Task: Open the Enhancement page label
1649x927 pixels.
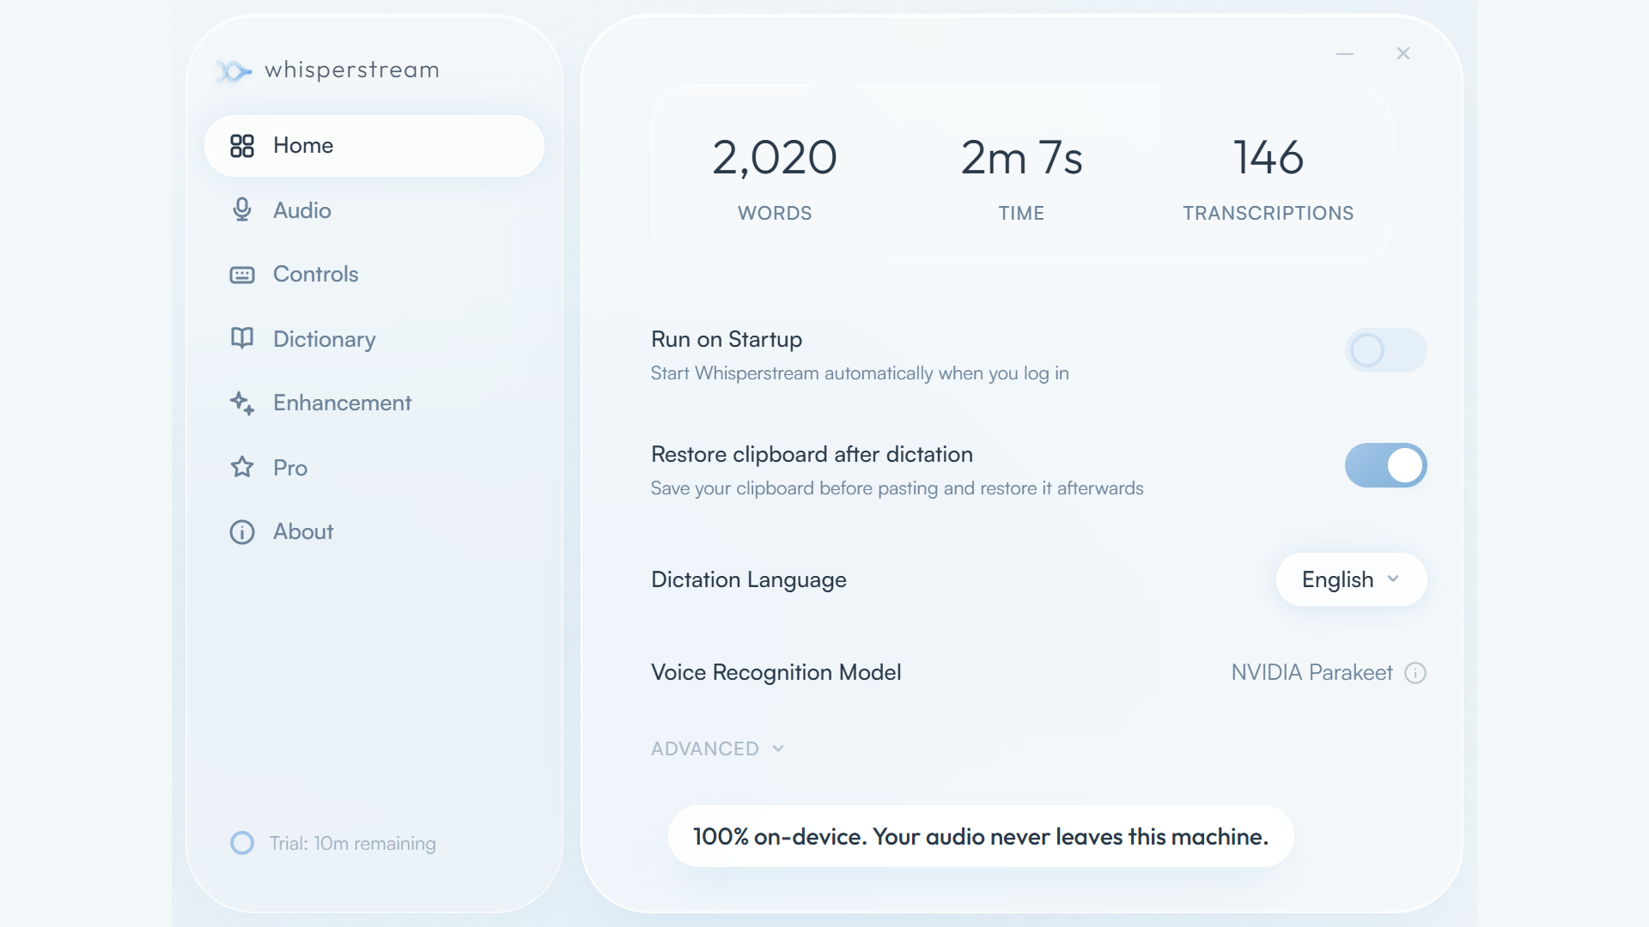Action: [x=343, y=403]
